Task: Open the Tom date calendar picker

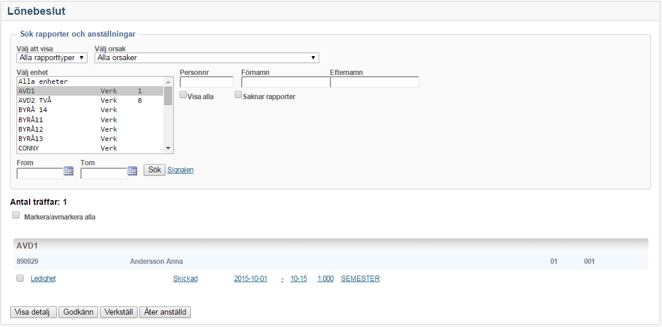Action: click(x=132, y=171)
